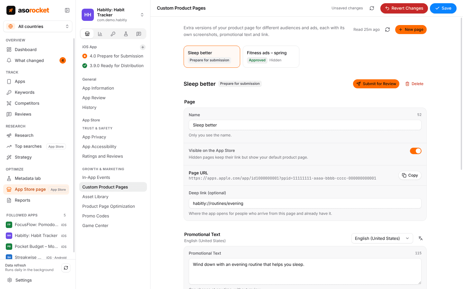
Task: Click the page Name input field
Action: tap(305, 125)
